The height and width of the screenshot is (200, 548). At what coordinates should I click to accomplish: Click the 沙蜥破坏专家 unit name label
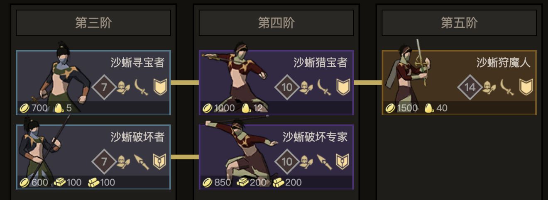point(315,137)
